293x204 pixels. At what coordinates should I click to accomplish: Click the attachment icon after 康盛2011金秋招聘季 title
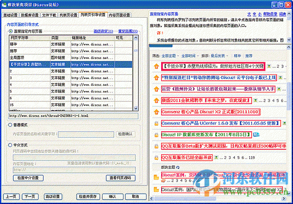[x=255, y=101]
